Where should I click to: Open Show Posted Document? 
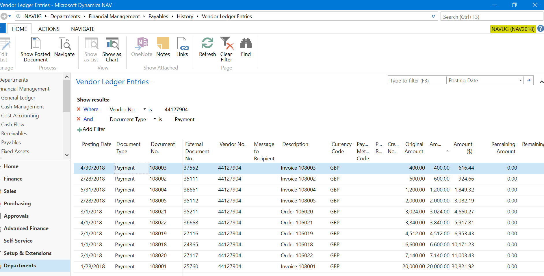(x=35, y=50)
